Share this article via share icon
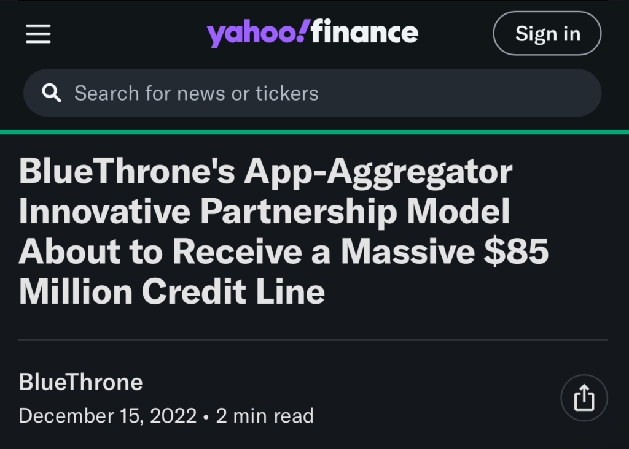Image resolution: width=629 pixels, height=449 pixels. (584, 397)
